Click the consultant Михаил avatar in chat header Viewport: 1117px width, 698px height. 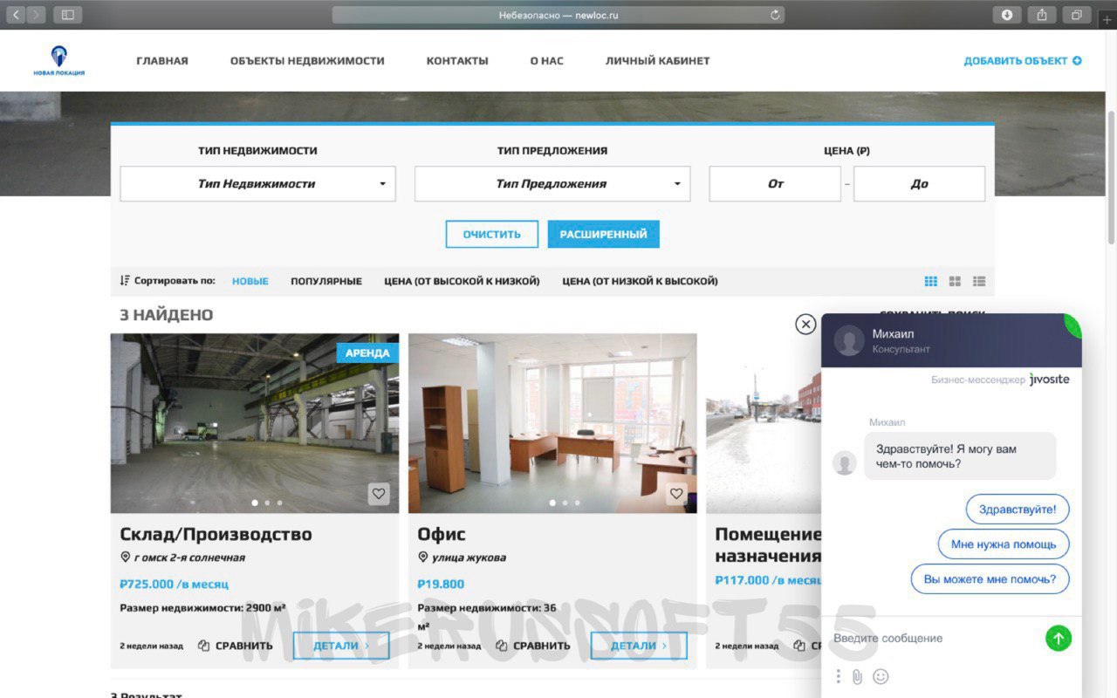(x=849, y=341)
